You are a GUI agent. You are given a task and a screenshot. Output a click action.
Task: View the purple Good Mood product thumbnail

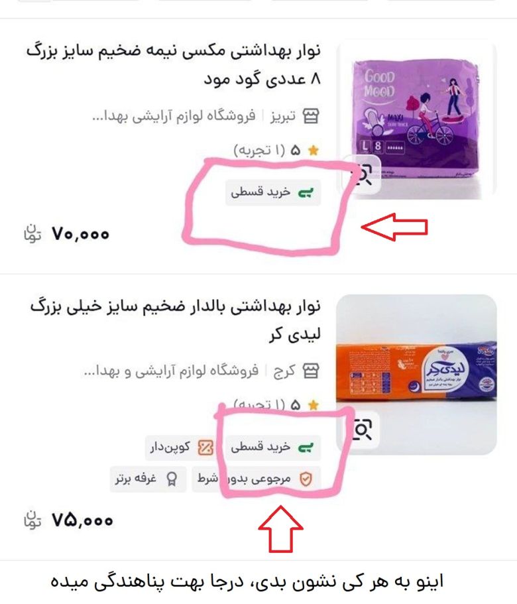[416, 120]
